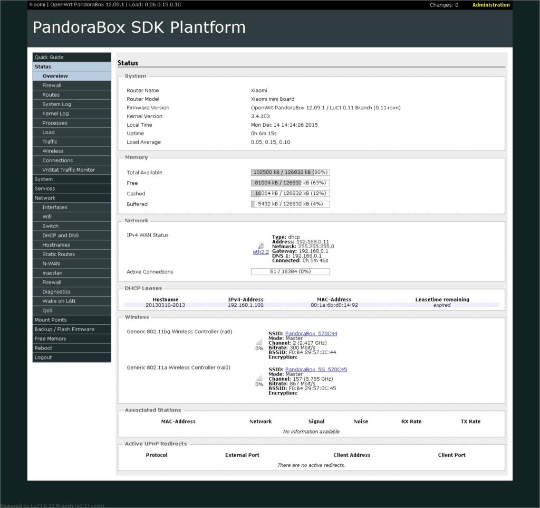The width and height of the screenshot is (540, 508).
Task: Click the ra0 wireless signal strength icon
Action: point(259,342)
